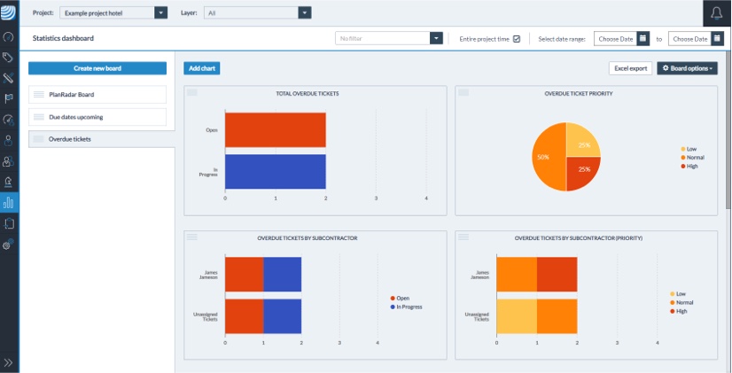Image resolution: width=732 pixels, height=373 pixels.
Task: Expand the Layer dropdown
Action: [x=305, y=13]
